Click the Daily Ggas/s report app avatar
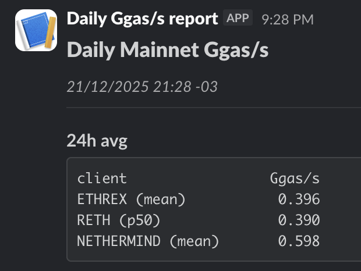This screenshot has width=361, height=271. pos(36,30)
